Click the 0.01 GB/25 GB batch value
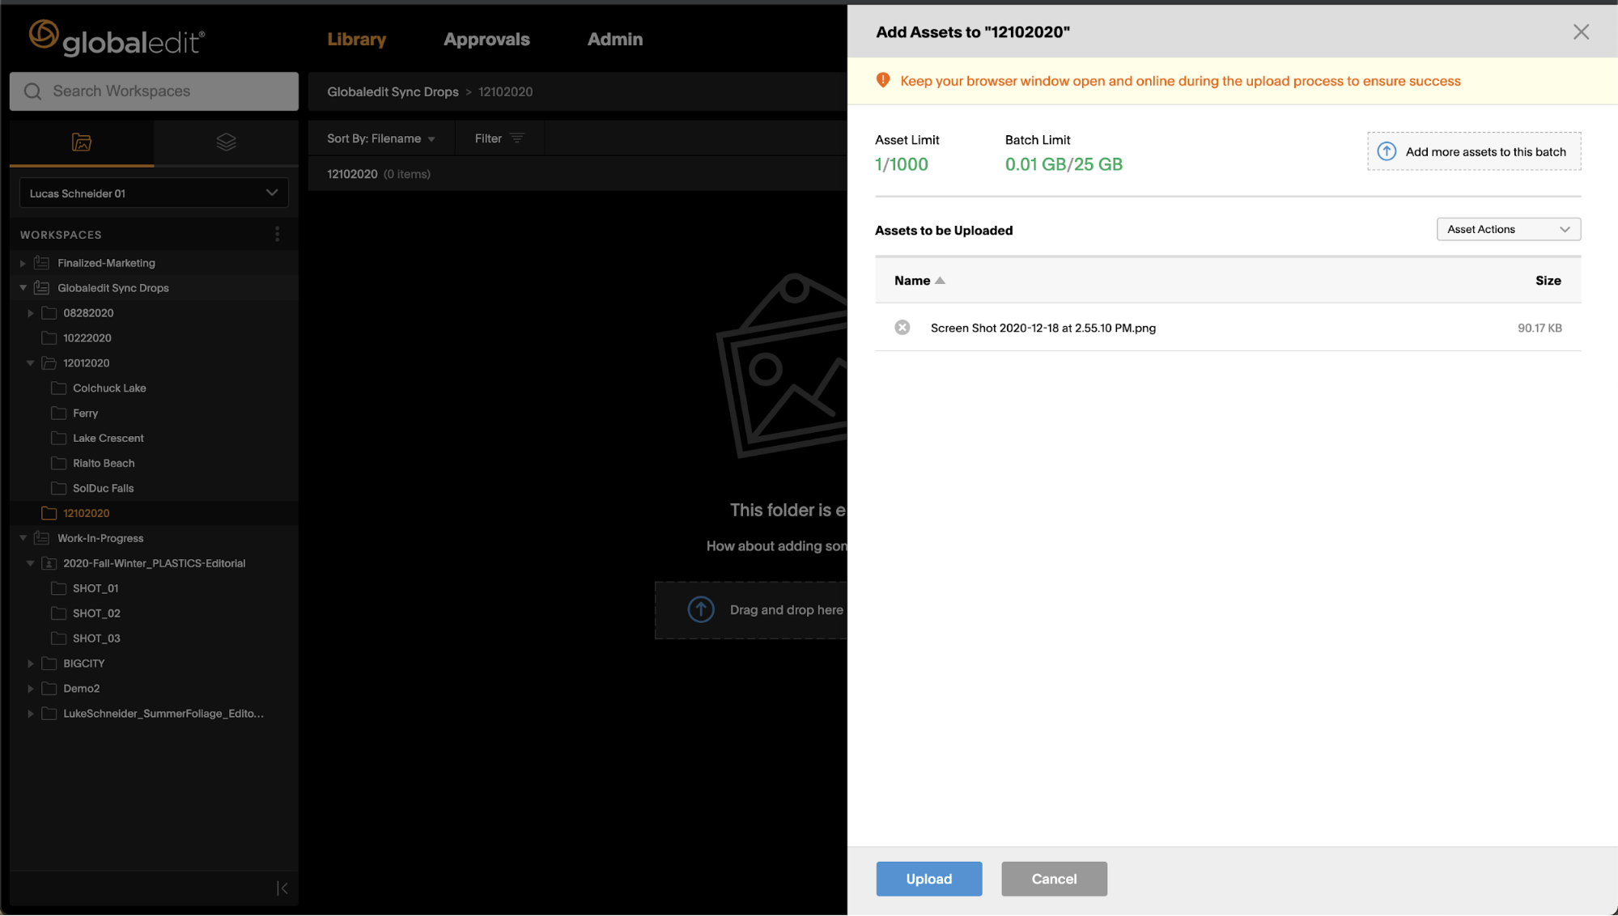The height and width of the screenshot is (916, 1618). point(1064,164)
